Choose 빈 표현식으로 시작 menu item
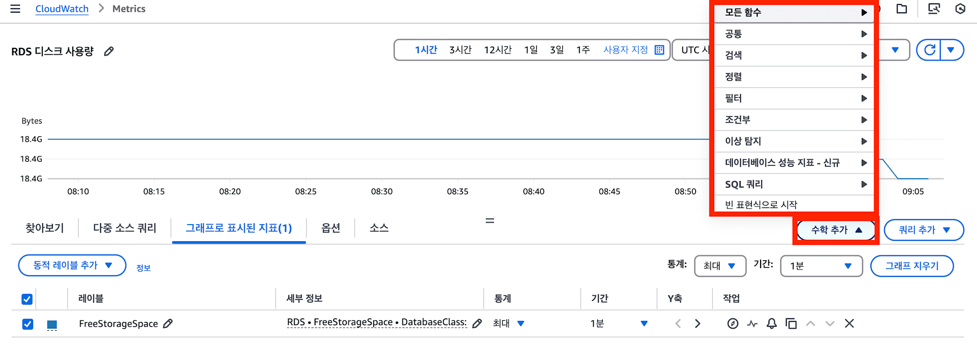Image resolution: width=977 pixels, height=354 pixels. (794, 204)
